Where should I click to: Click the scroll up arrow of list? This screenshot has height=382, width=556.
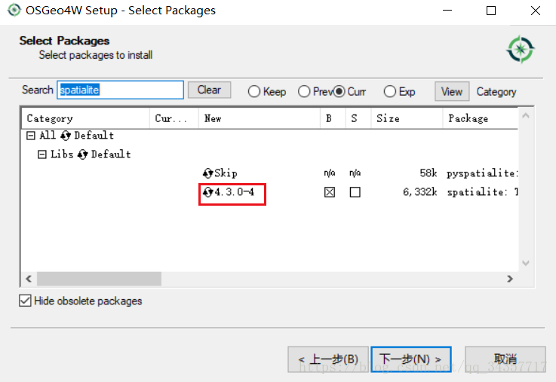(526, 116)
